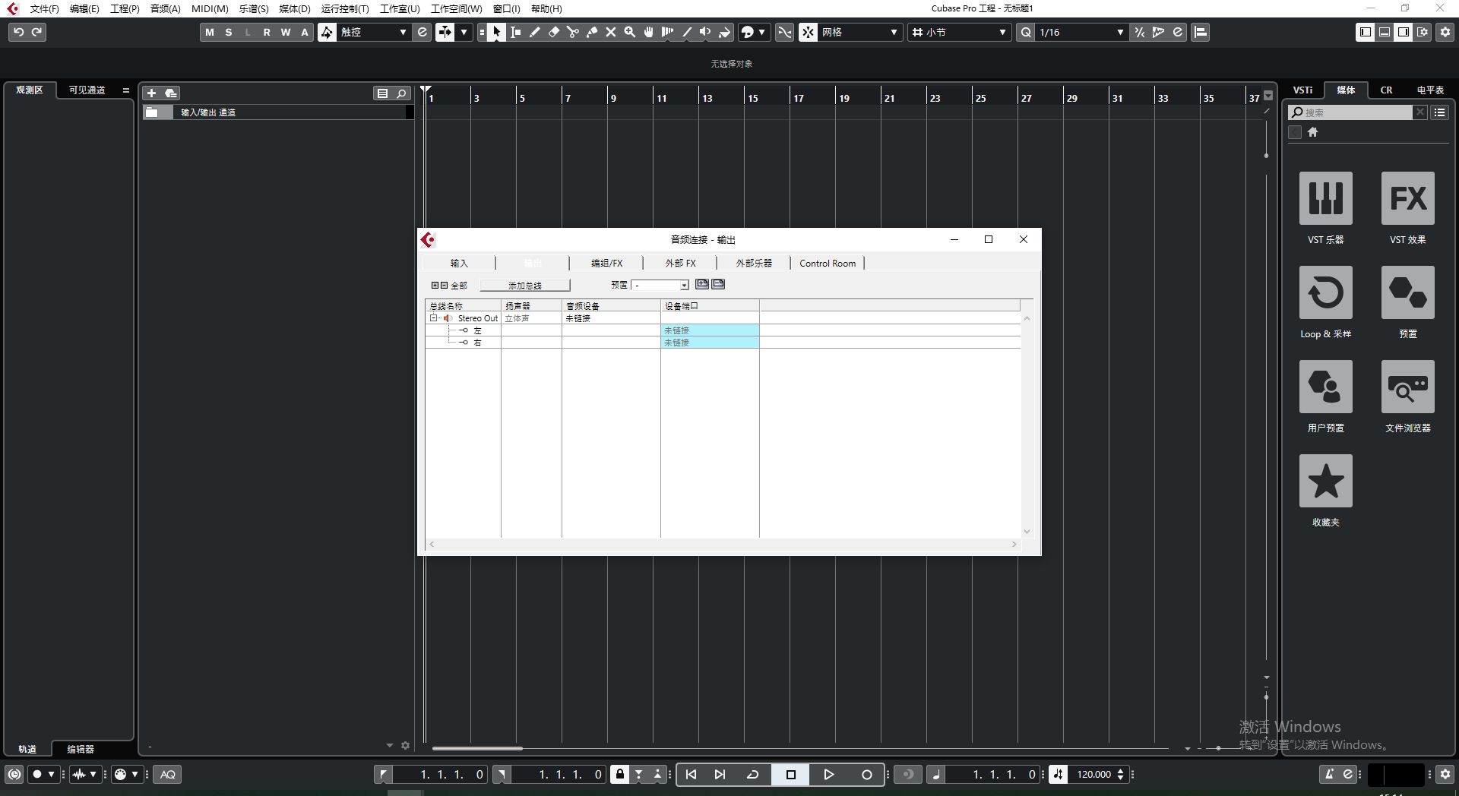Open the VST 乐器 media tile

coord(1325,198)
